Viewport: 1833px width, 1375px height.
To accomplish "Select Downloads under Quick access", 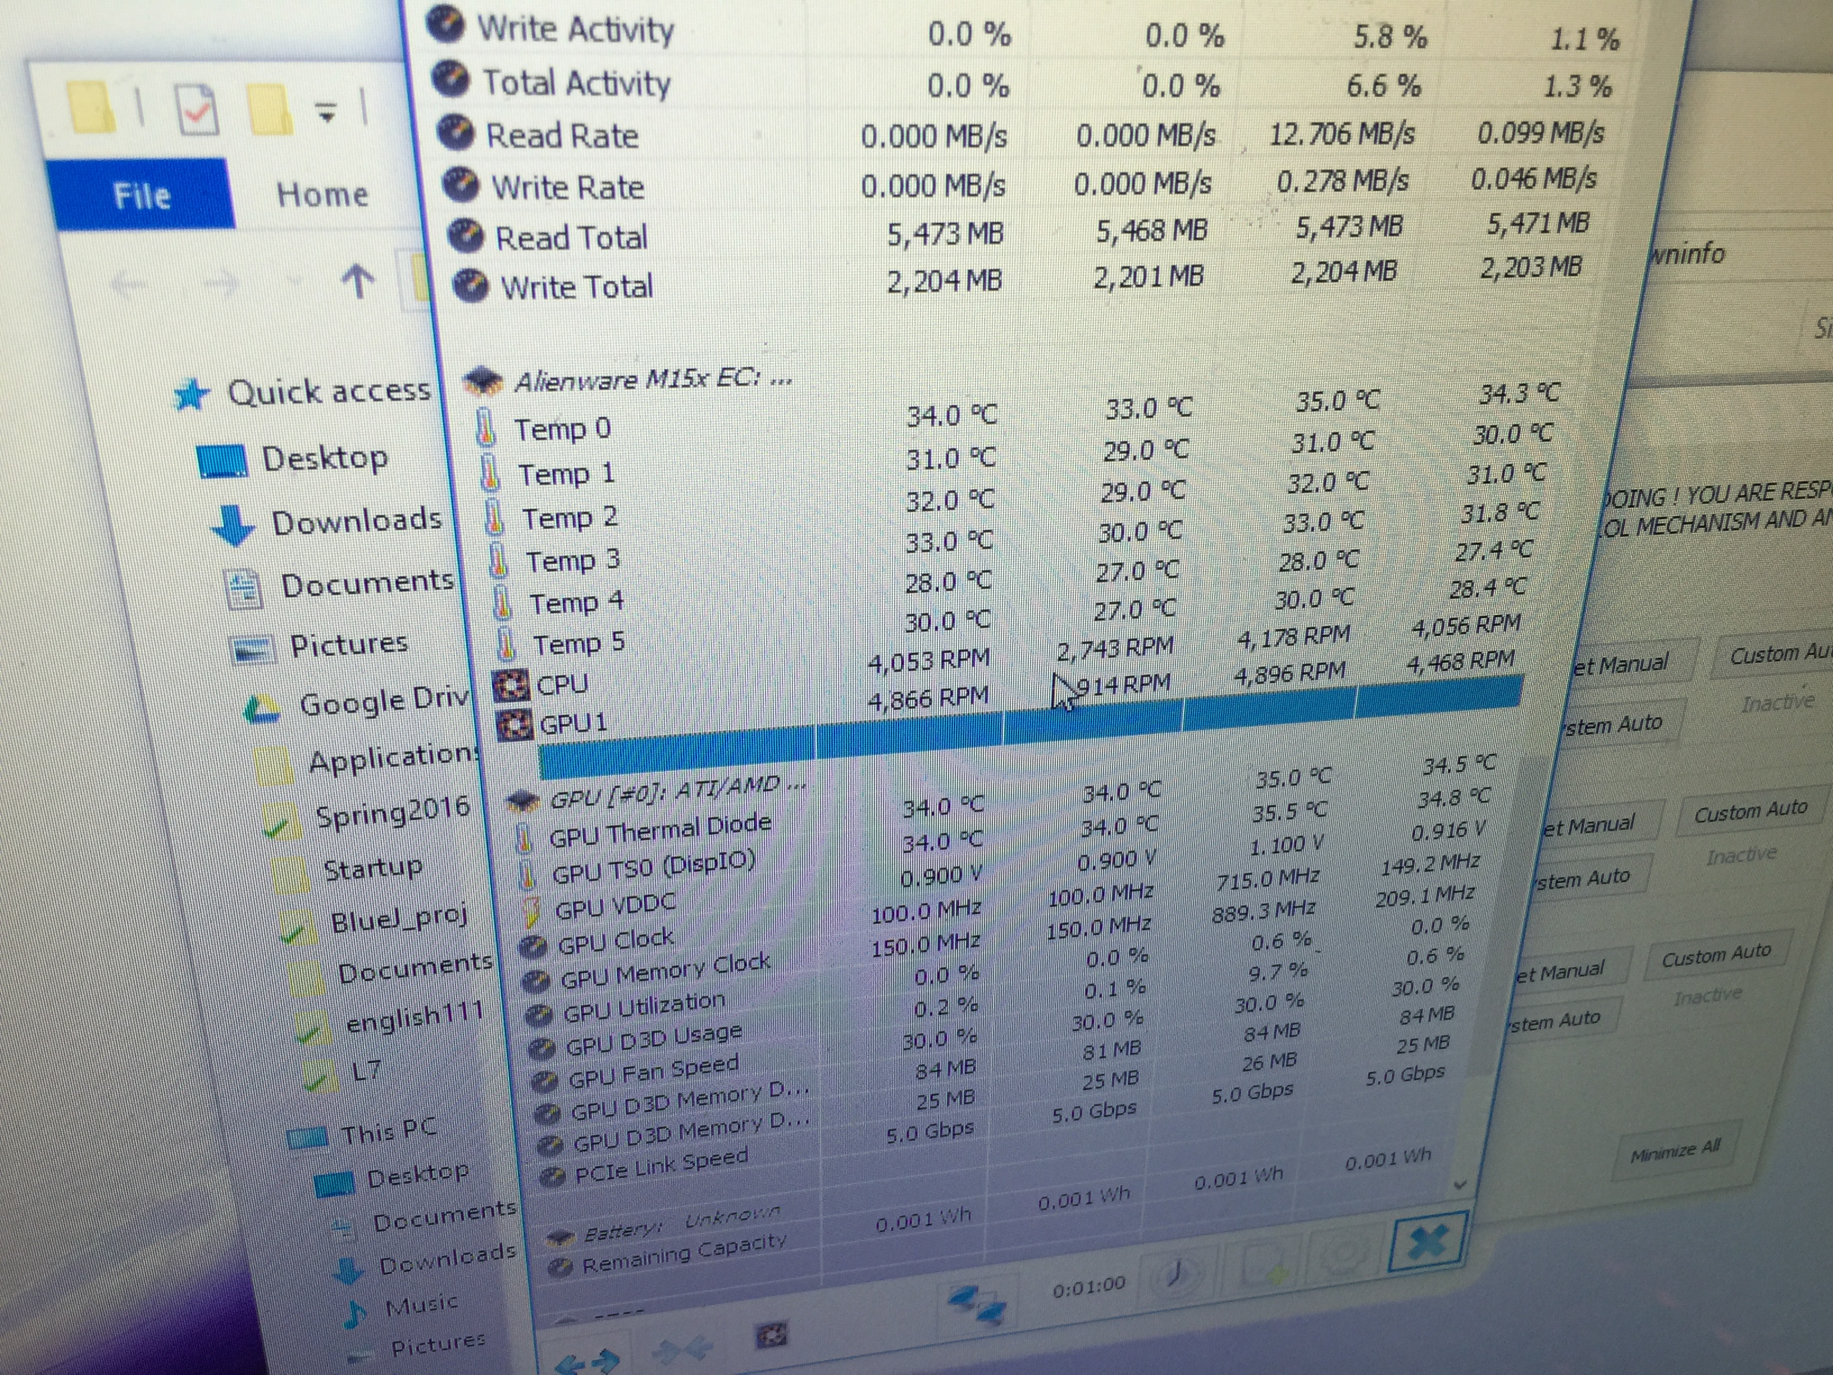I will click(x=357, y=521).
